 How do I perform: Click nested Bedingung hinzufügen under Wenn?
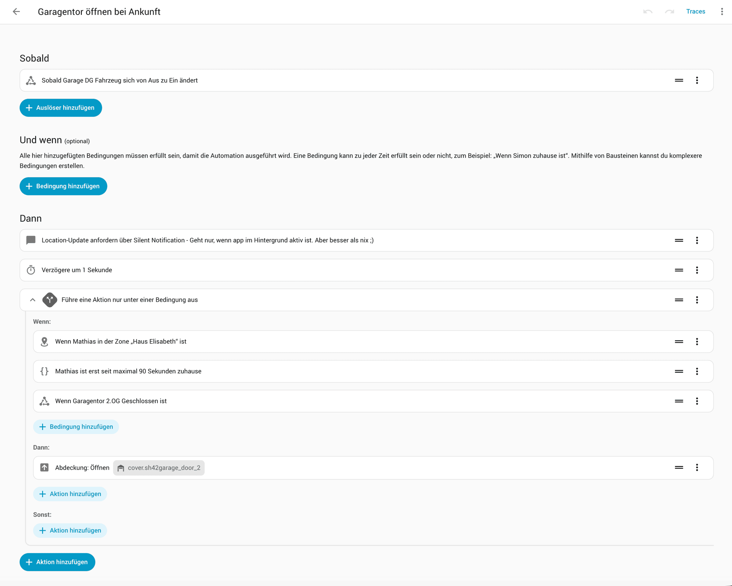[76, 427]
